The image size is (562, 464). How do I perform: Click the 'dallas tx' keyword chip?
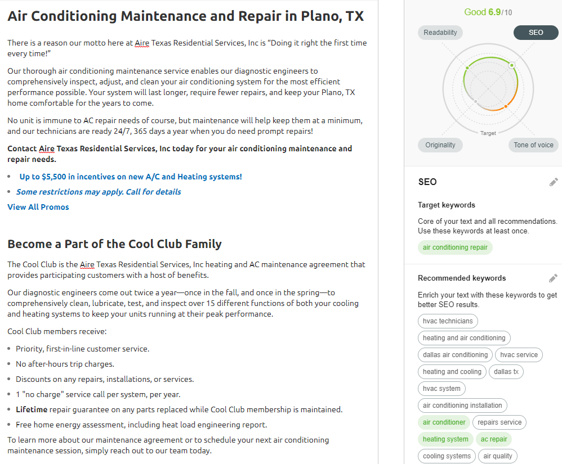(x=506, y=372)
